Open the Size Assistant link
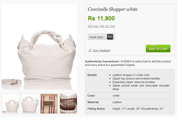This screenshot has width=182, height=125. 102,50
